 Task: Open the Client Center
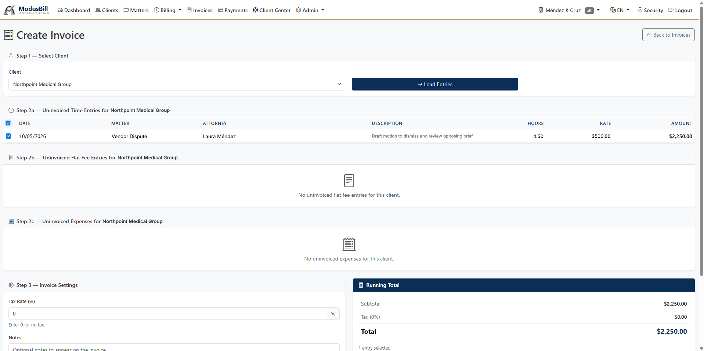271,10
